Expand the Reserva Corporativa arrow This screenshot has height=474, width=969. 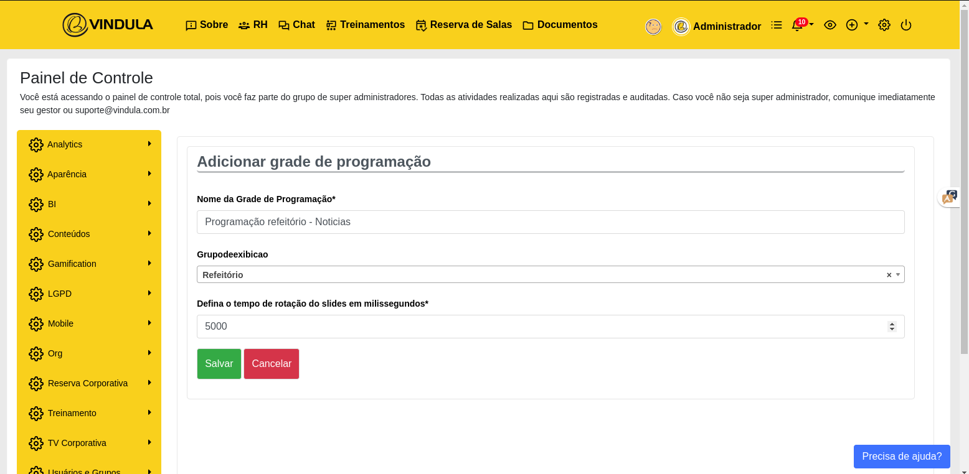pyautogui.click(x=149, y=383)
